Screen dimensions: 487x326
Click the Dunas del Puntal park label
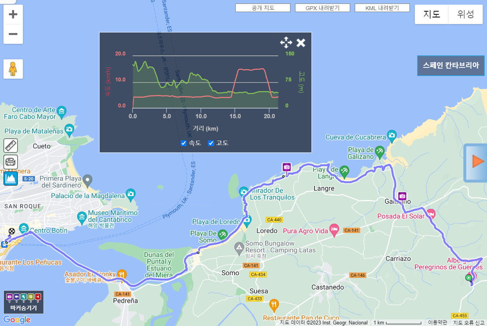tap(159, 265)
